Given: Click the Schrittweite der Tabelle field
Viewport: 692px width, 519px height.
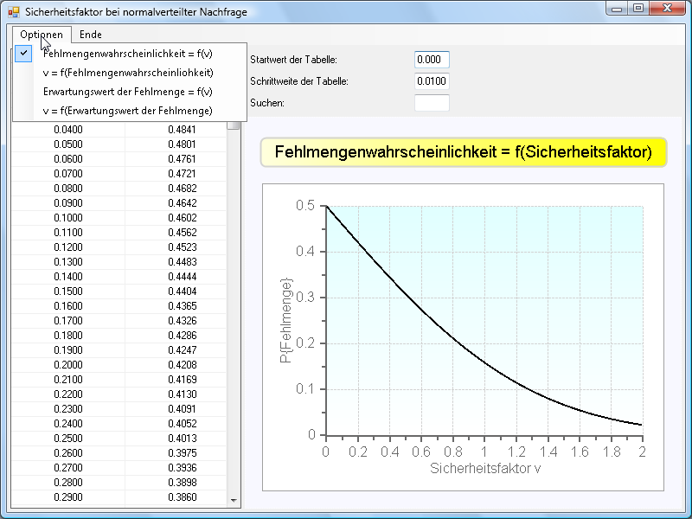Looking at the screenshot, I should pos(432,81).
